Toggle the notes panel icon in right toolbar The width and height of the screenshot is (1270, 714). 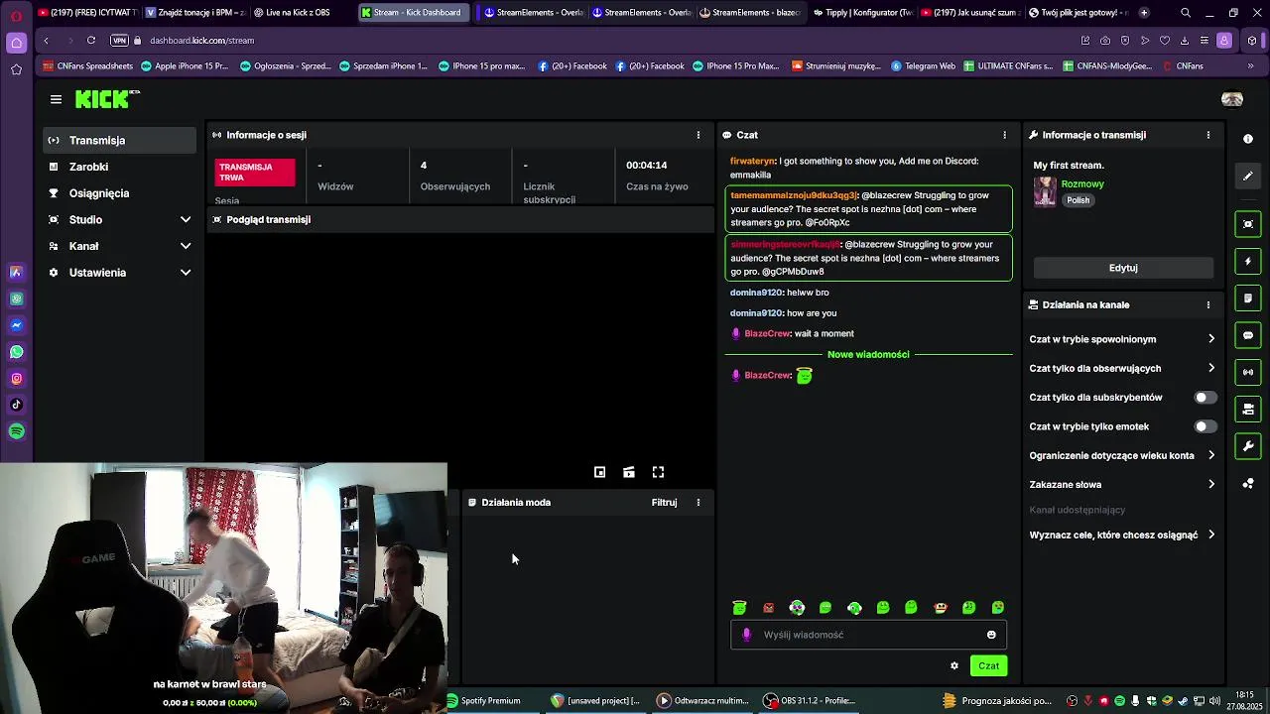tap(1248, 298)
